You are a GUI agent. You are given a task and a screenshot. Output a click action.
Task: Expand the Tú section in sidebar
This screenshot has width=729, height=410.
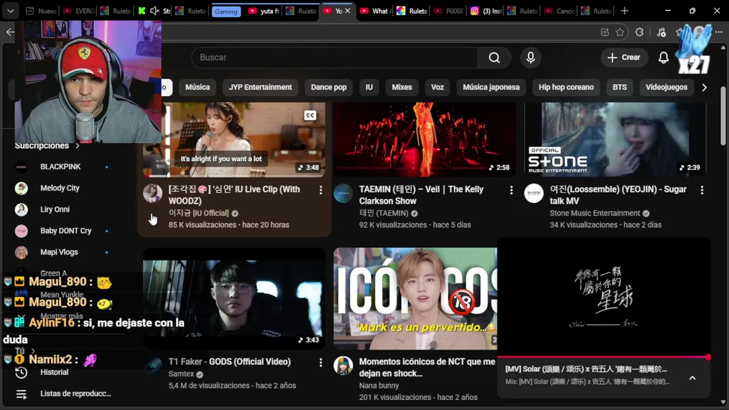(x=26, y=351)
